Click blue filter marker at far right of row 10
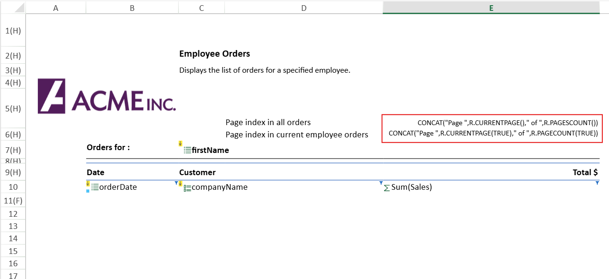This screenshot has height=279, width=609. coord(597,183)
